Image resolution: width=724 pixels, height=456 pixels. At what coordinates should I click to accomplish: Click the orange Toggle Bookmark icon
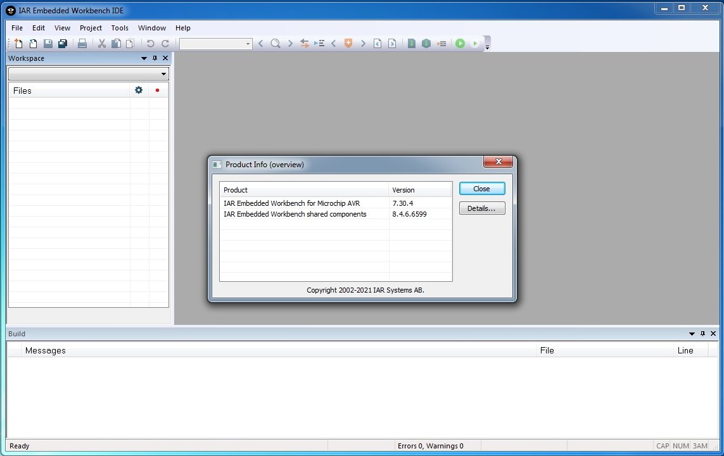pos(348,44)
